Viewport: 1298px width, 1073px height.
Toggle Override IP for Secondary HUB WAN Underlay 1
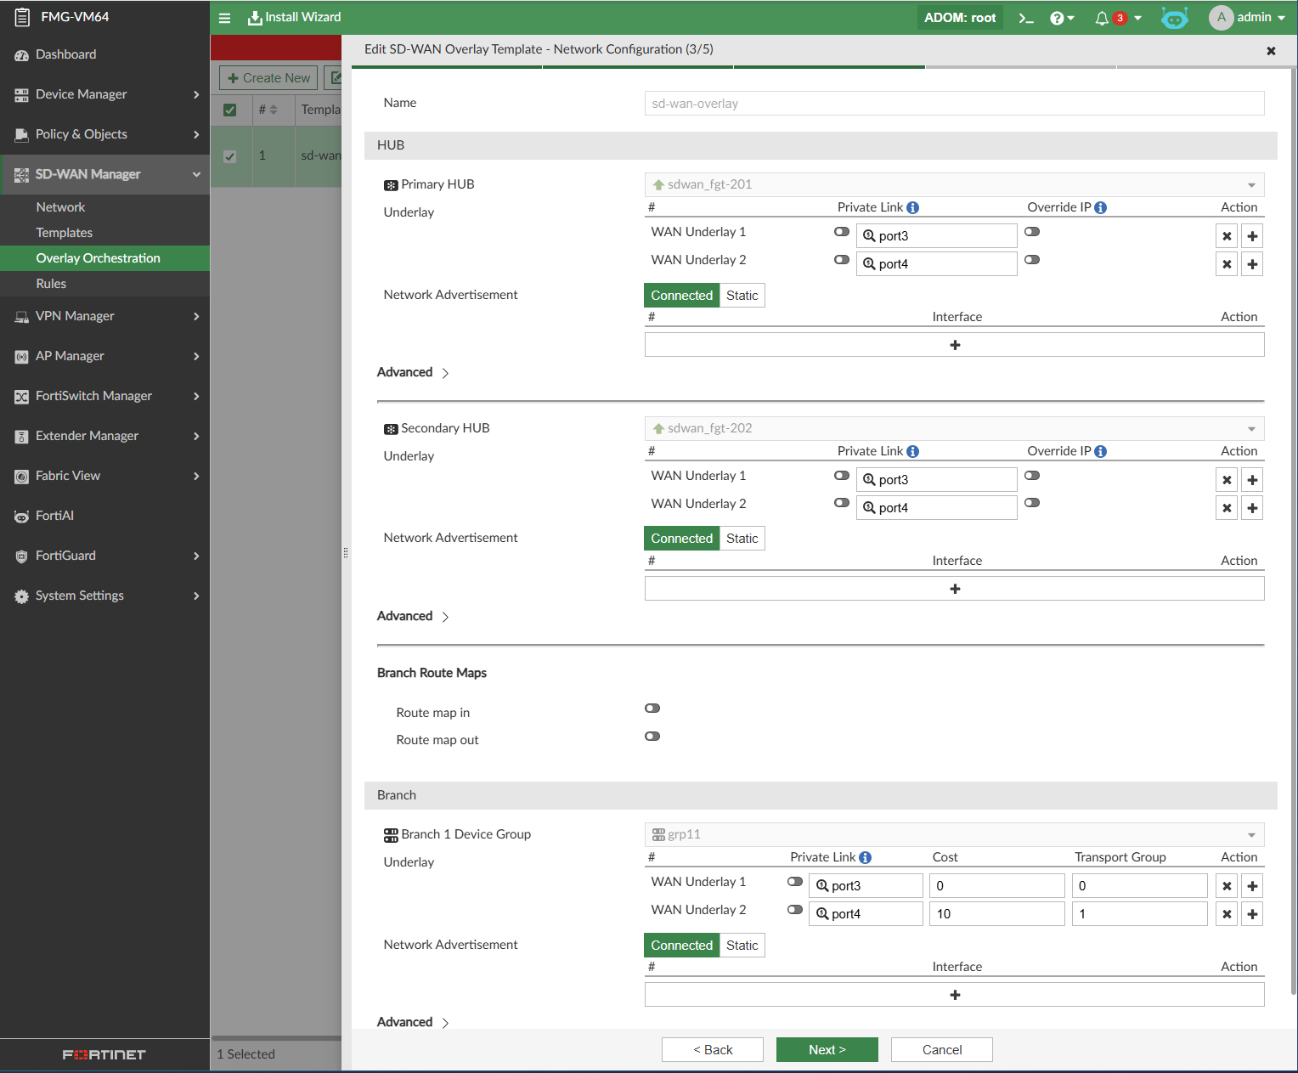click(1032, 476)
